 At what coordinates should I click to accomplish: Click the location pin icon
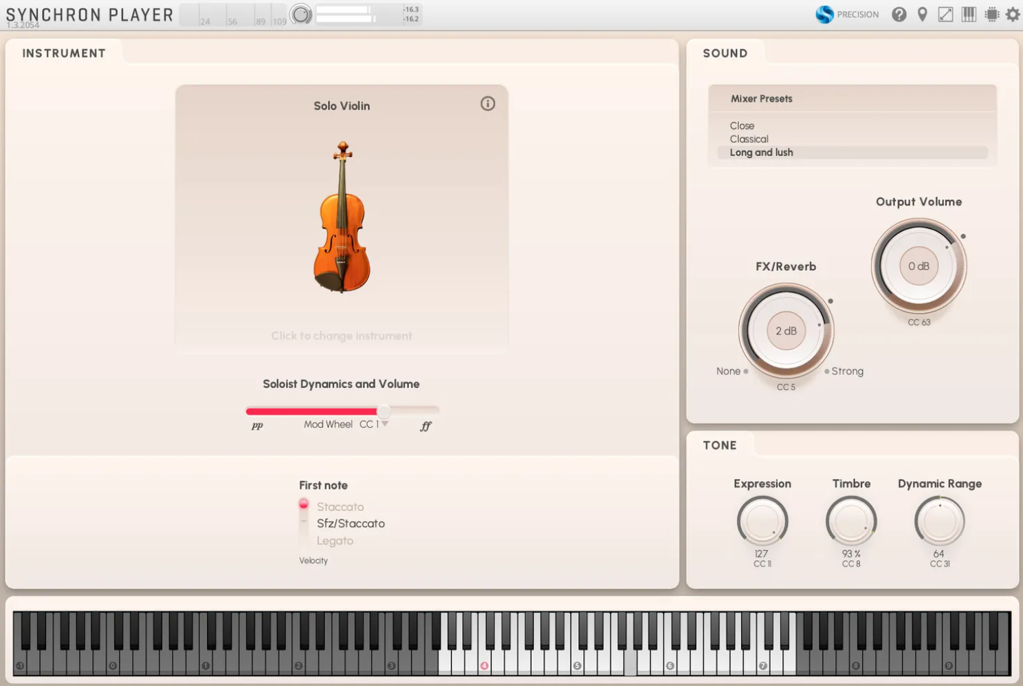923,14
